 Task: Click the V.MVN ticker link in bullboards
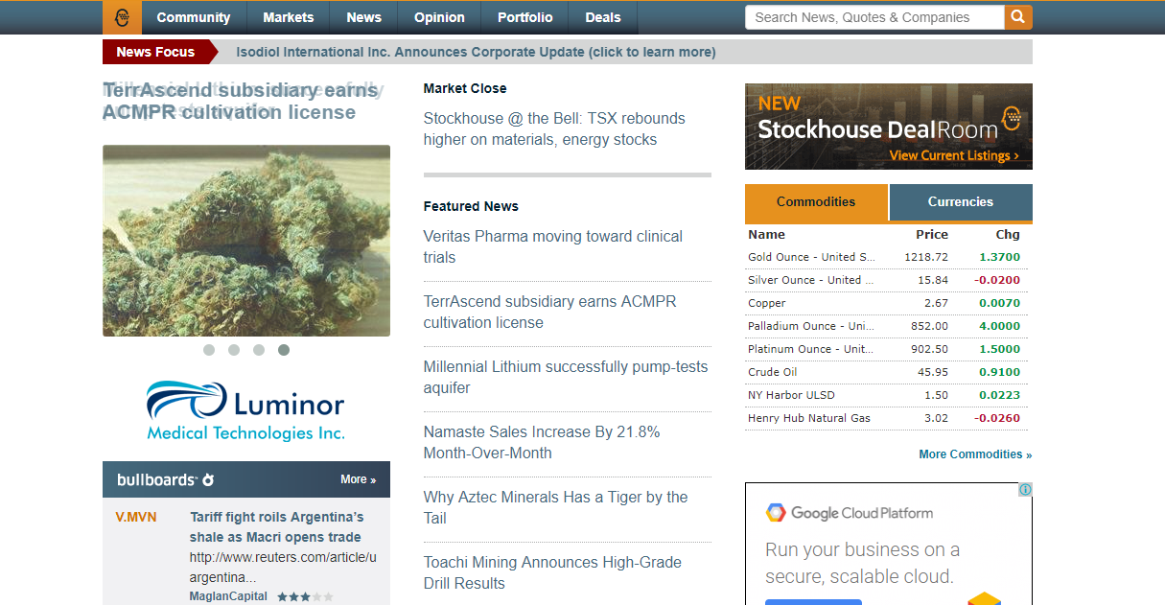136,516
